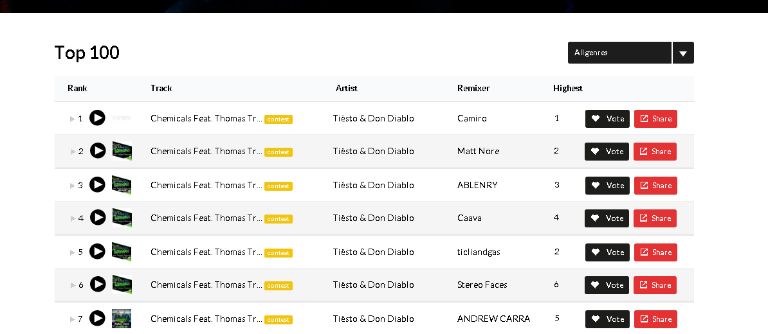Image resolution: width=768 pixels, height=334 pixels.
Task: Click the contest tag on rank 4
Action: coord(279,219)
